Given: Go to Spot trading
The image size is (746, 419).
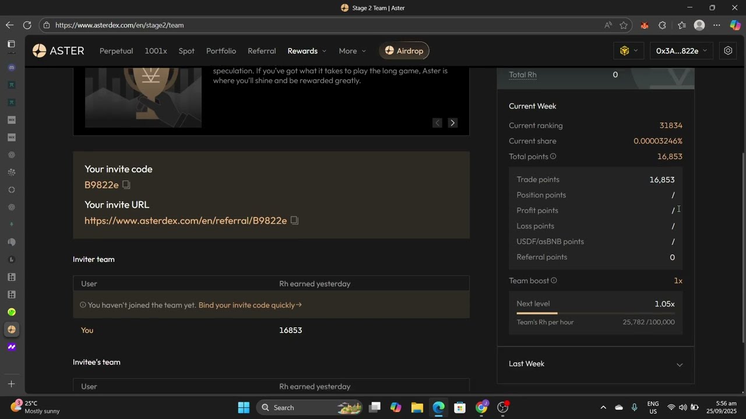Looking at the screenshot, I should pos(186,51).
